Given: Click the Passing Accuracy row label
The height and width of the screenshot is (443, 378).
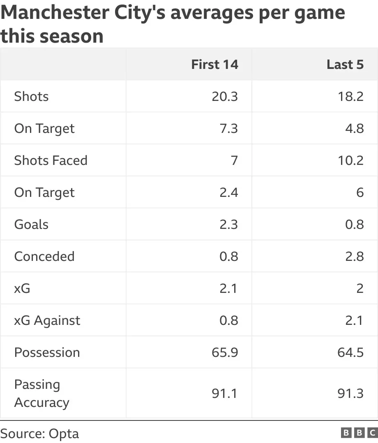Looking at the screenshot, I should click(41, 393).
